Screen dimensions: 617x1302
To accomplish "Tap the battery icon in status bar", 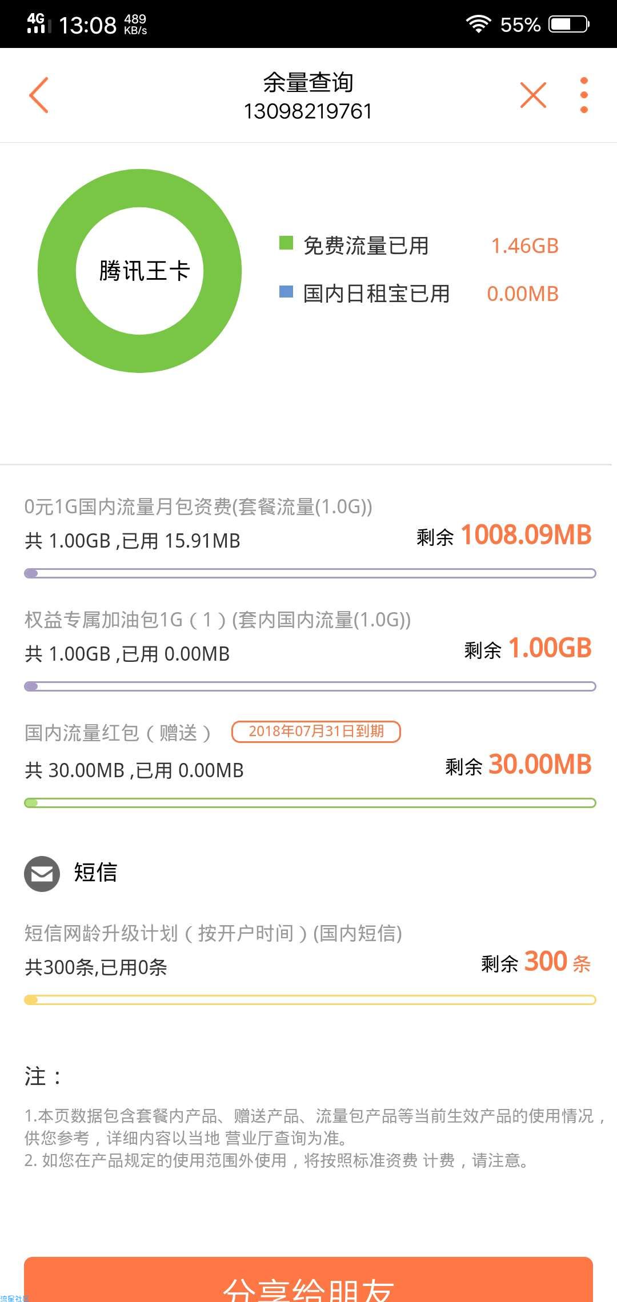I will tap(569, 24).
